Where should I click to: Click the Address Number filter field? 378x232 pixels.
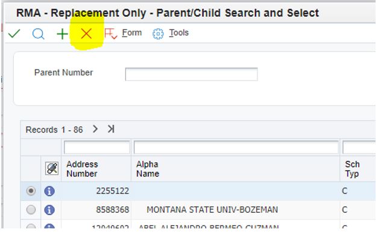click(x=97, y=148)
